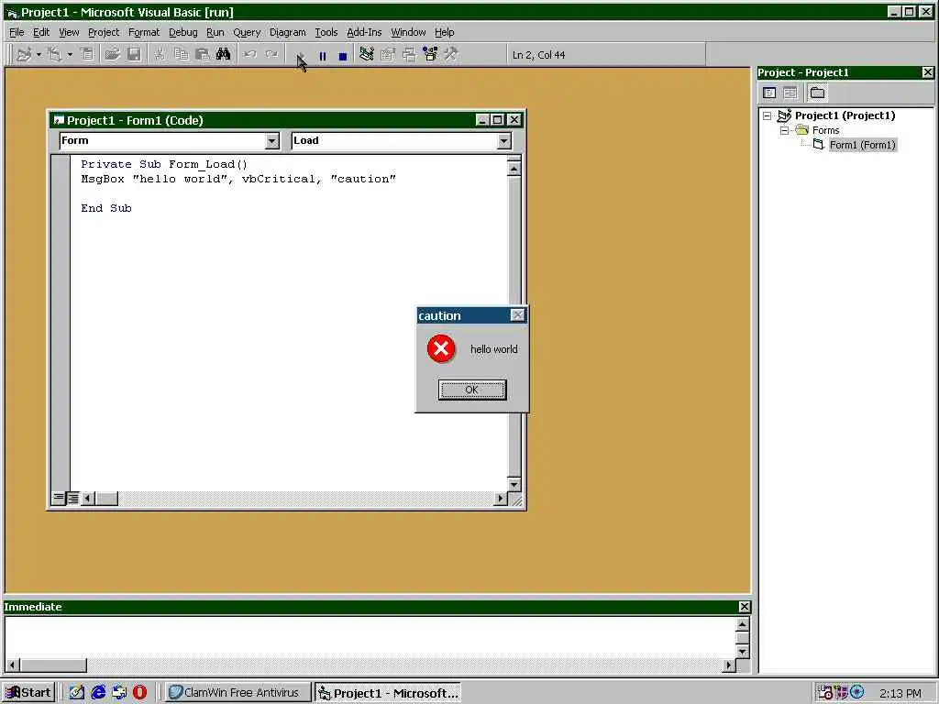Open the Help menu

[x=445, y=32]
